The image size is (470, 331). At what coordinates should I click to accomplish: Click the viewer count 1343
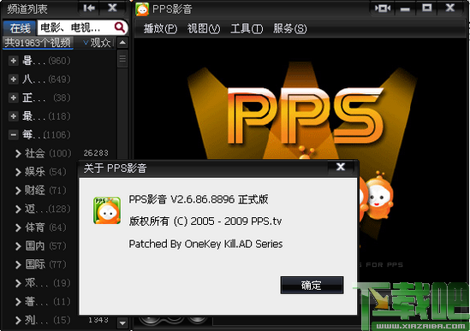pyautogui.click(x=98, y=320)
